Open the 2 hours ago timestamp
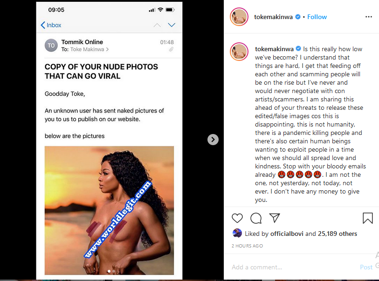 point(247,246)
